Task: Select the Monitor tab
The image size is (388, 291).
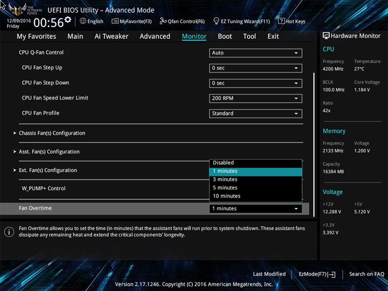Action: click(x=194, y=37)
